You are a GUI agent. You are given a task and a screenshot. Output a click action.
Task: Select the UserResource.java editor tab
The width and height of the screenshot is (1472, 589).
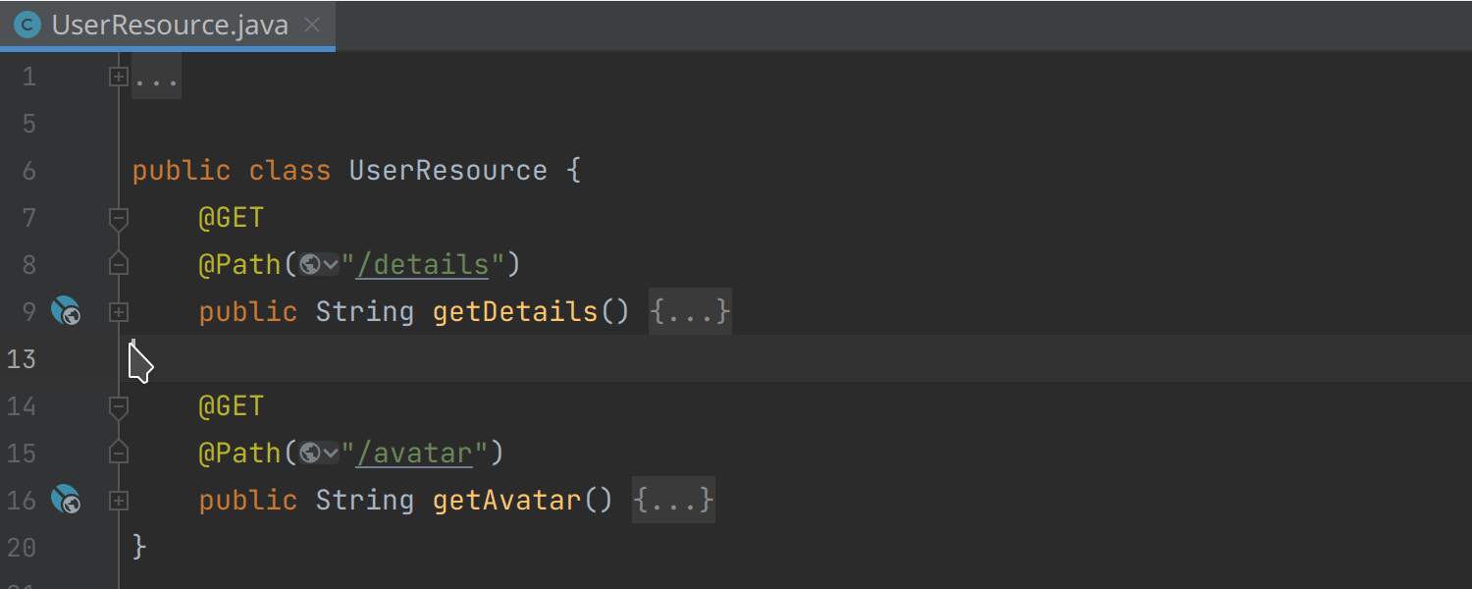click(x=168, y=25)
